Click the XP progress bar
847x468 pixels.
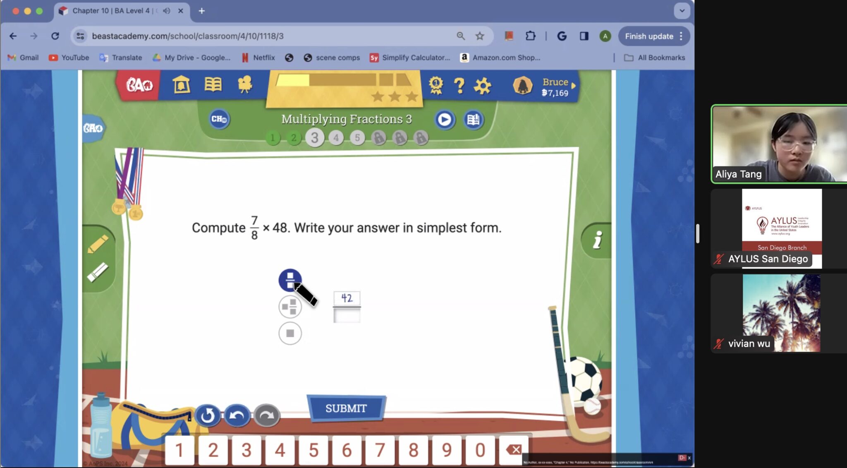pos(343,80)
